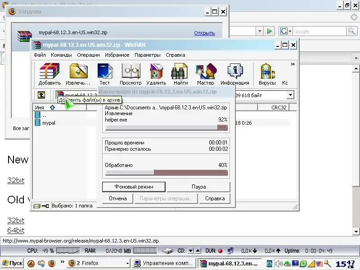Click the Обработано total progress bar

pos(166,172)
